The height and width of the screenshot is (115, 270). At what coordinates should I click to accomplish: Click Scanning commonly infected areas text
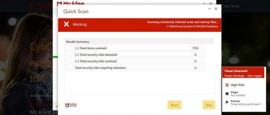pos(183,22)
